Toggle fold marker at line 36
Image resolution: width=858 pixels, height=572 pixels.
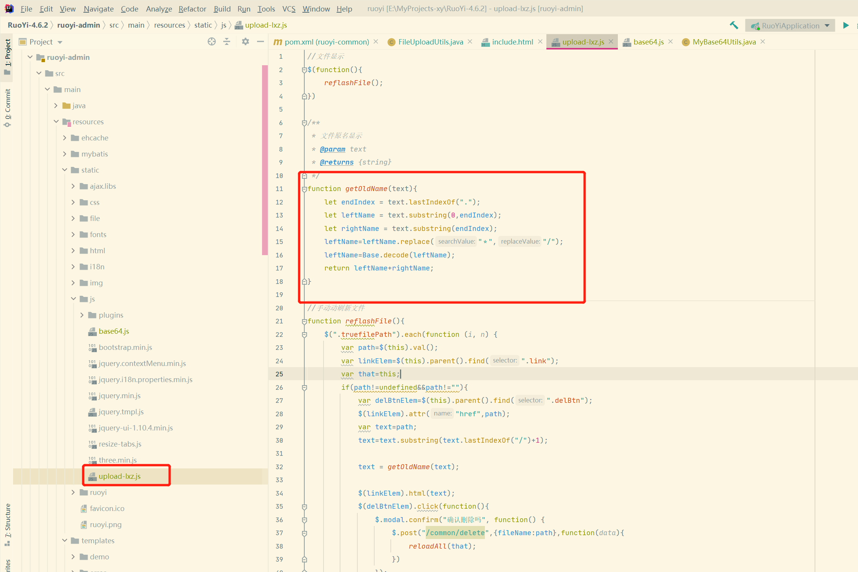tap(304, 520)
